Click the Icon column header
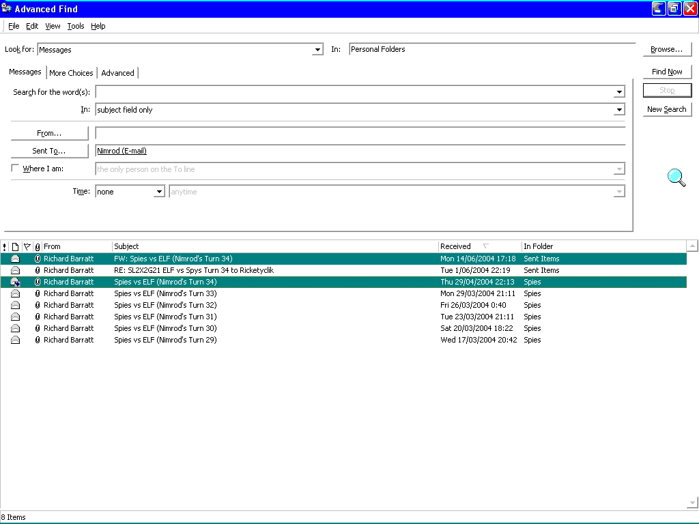 click(x=15, y=246)
